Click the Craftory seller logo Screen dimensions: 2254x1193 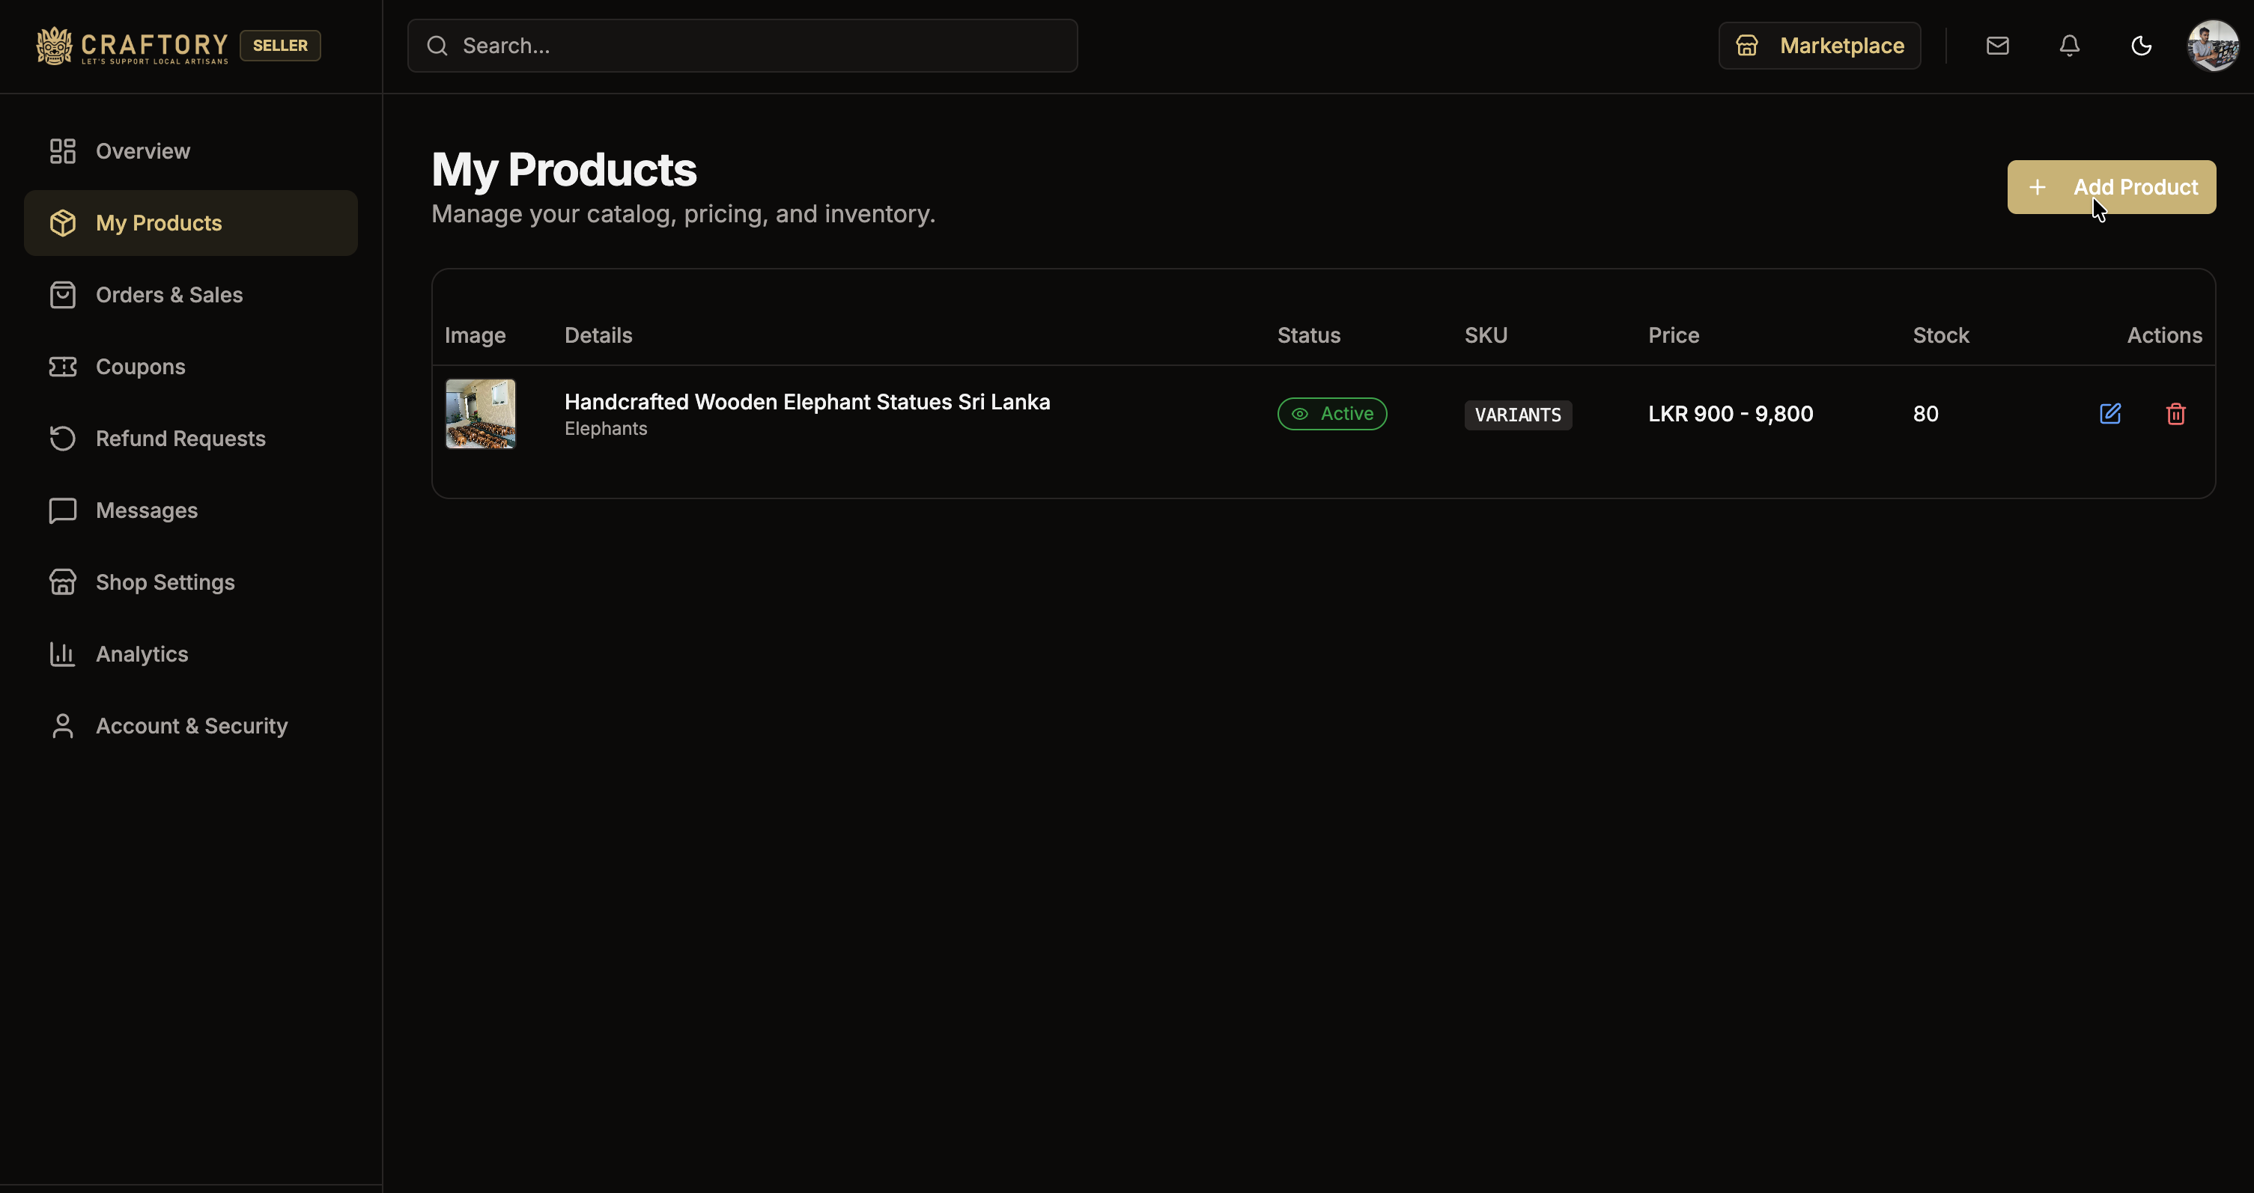click(x=130, y=46)
